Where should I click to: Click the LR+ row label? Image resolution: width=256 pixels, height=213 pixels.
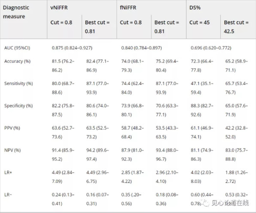click(8, 172)
